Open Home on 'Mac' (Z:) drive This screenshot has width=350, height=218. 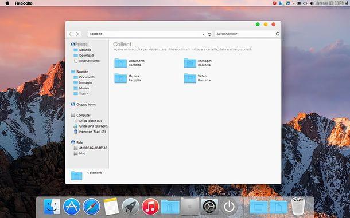(90, 132)
